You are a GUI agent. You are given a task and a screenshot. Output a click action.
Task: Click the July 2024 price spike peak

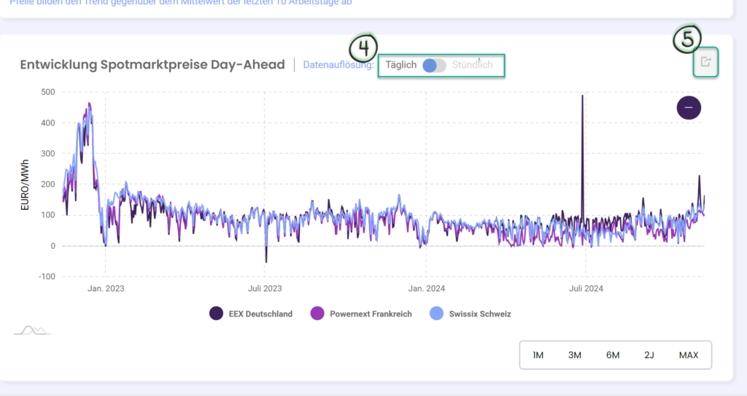[x=582, y=96]
